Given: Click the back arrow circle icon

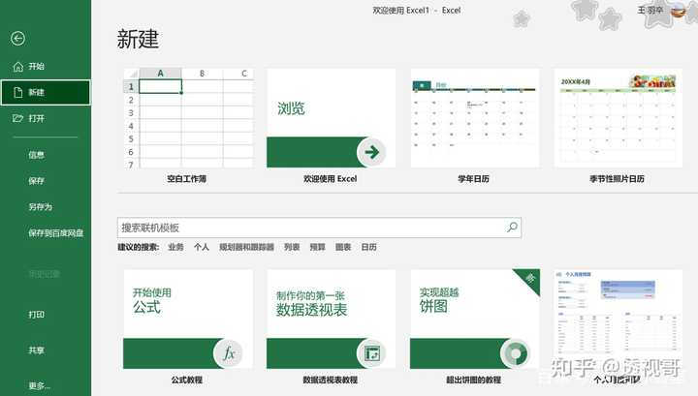Looking at the screenshot, I should click(x=17, y=39).
